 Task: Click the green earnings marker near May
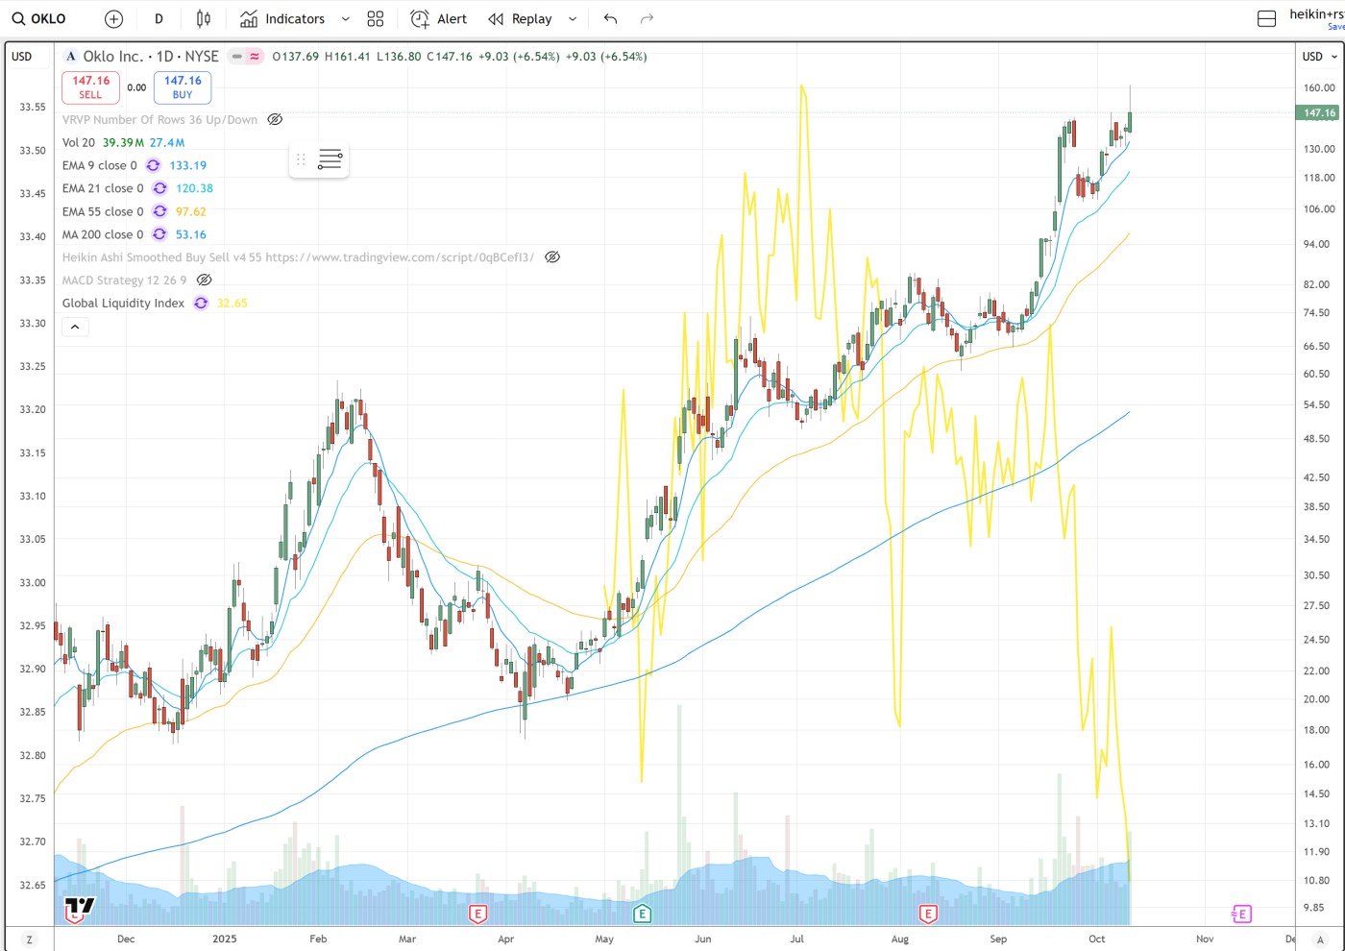click(x=642, y=914)
